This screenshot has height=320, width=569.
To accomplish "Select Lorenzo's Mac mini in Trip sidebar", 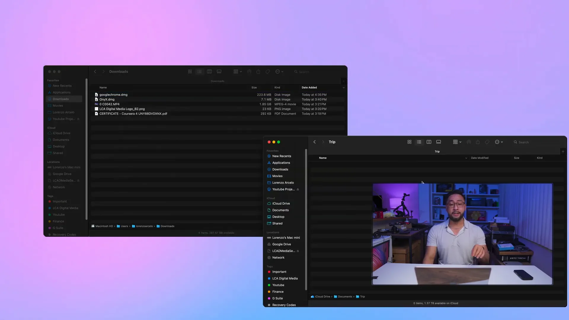I will tap(286, 238).
